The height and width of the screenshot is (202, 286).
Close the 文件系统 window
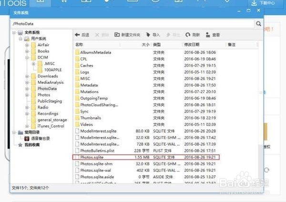click(x=258, y=10)
